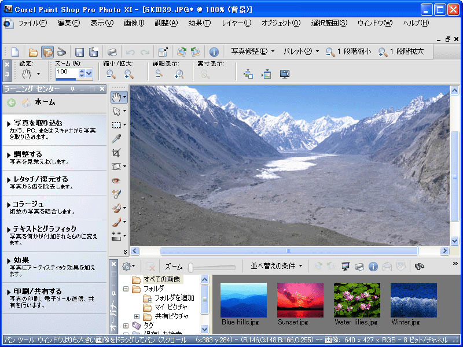Select the Crop tool

tap(116, 153)
